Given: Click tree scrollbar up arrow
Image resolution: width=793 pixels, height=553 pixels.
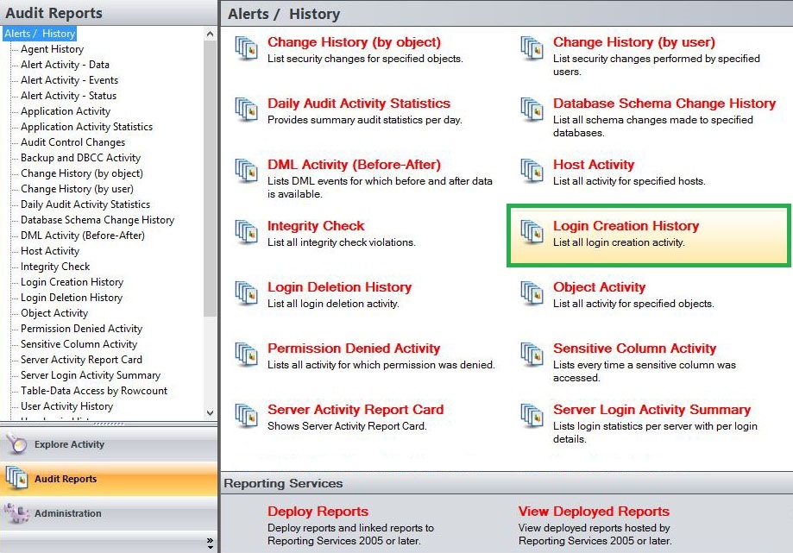Looking at the screenshot, I should coord(211,34).
